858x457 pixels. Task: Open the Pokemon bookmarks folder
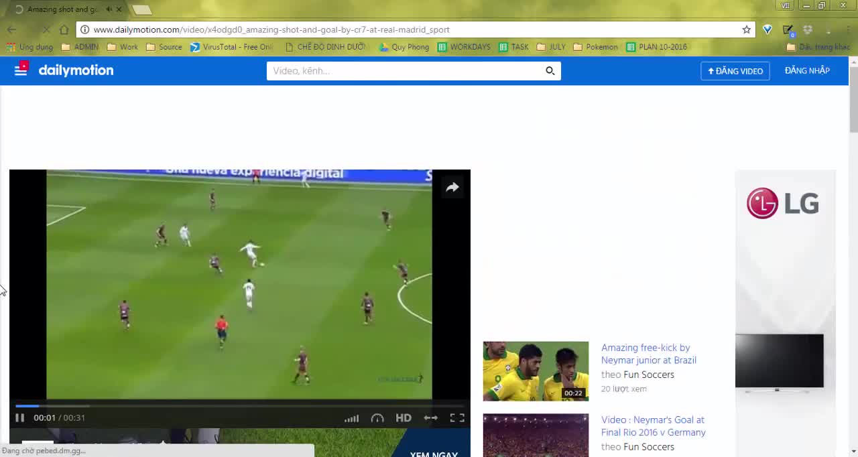(595, 47)
